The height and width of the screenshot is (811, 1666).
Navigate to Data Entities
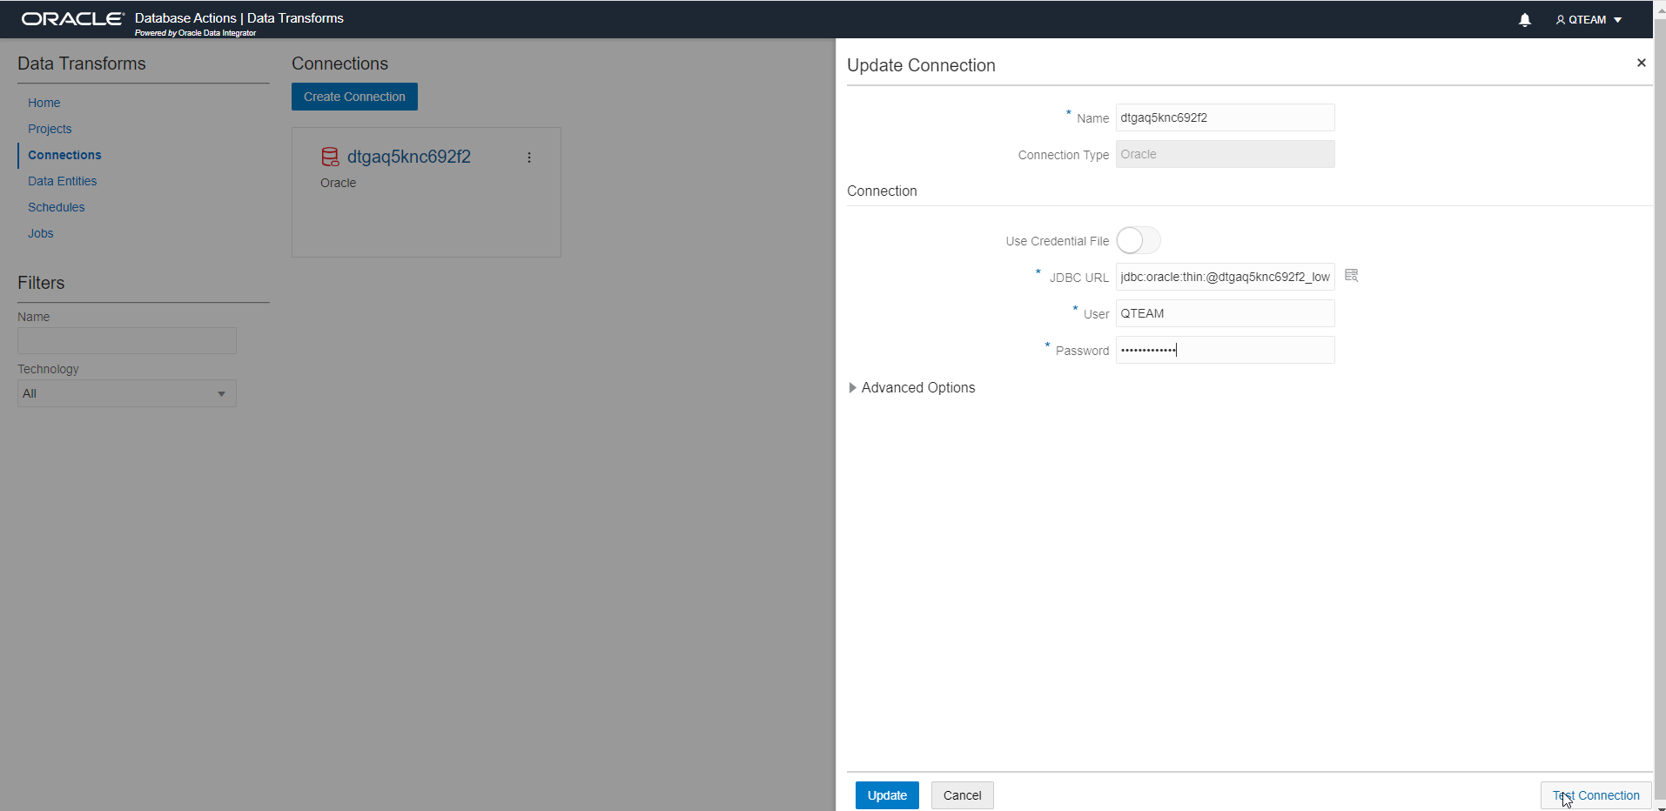pos(63,181)
